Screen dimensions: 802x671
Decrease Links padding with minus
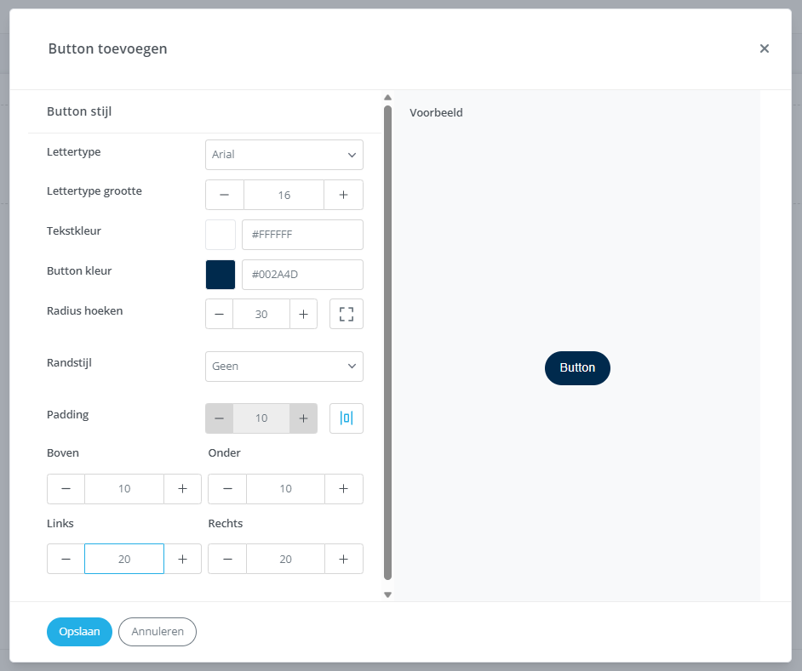coord(66,559)
